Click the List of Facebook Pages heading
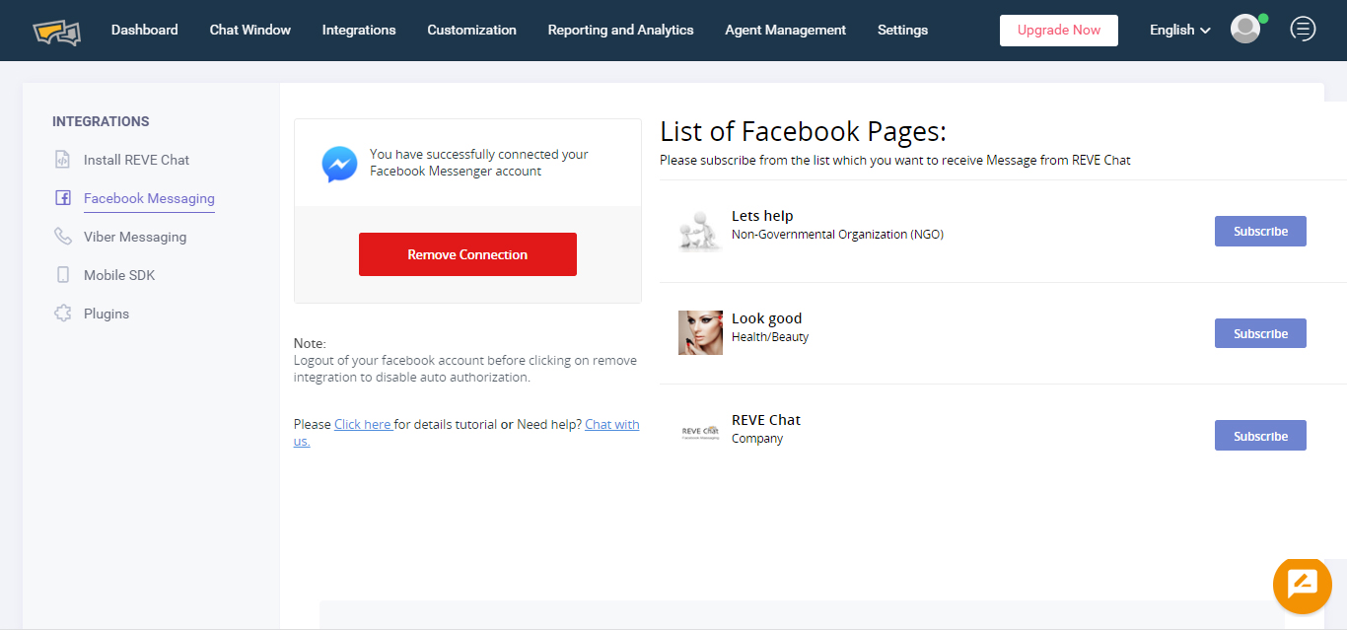The image size is (1347, 630). [x=803, y=131]
